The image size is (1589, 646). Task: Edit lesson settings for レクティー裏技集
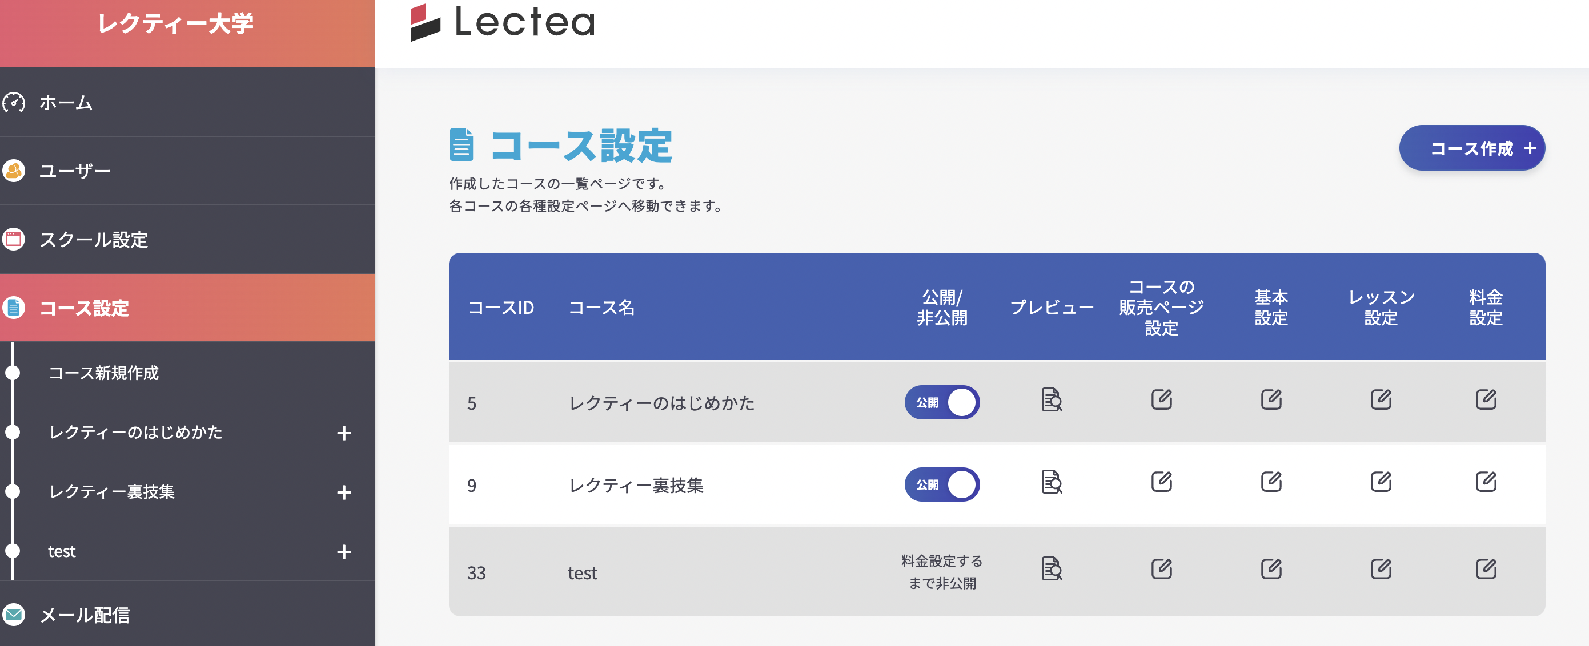[x=1381, y=482]
